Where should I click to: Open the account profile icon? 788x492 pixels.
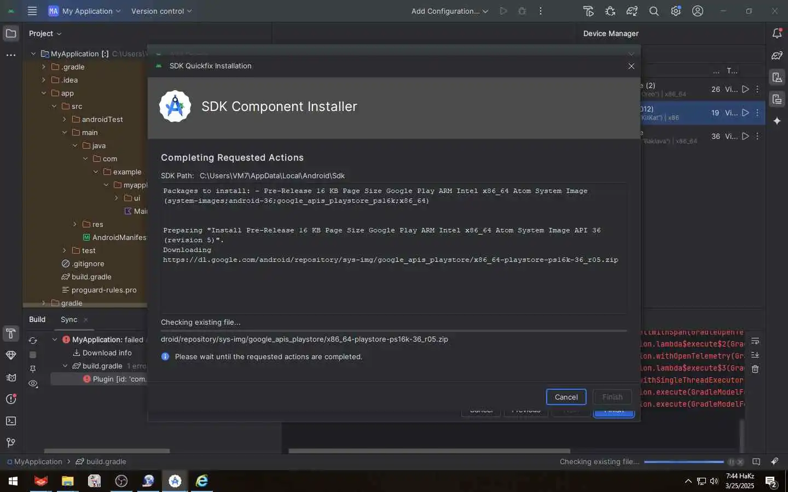(x=698, y=11)
